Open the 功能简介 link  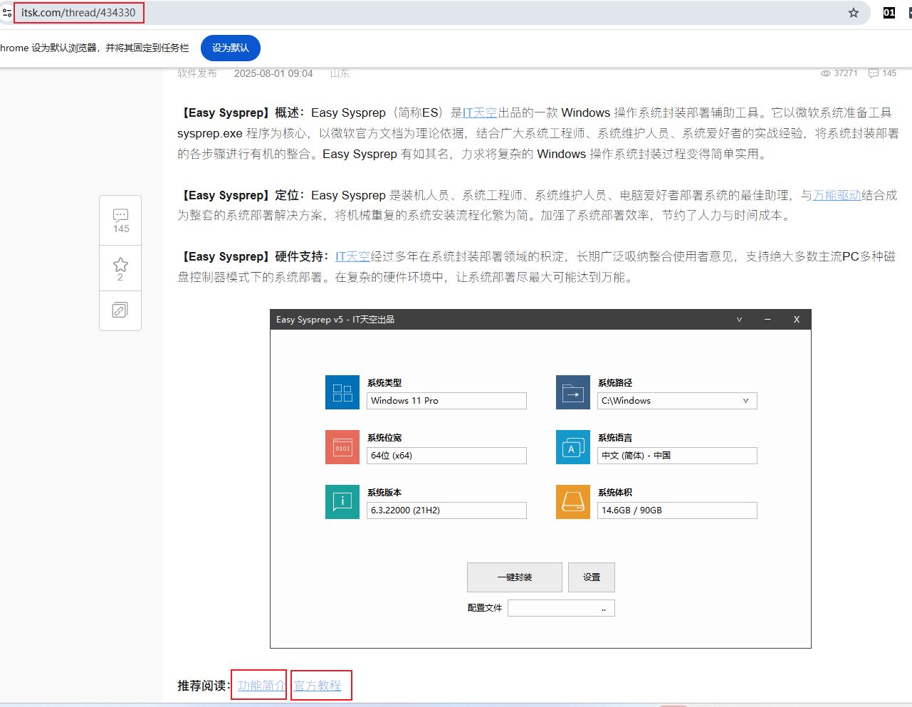pos(261,686)
